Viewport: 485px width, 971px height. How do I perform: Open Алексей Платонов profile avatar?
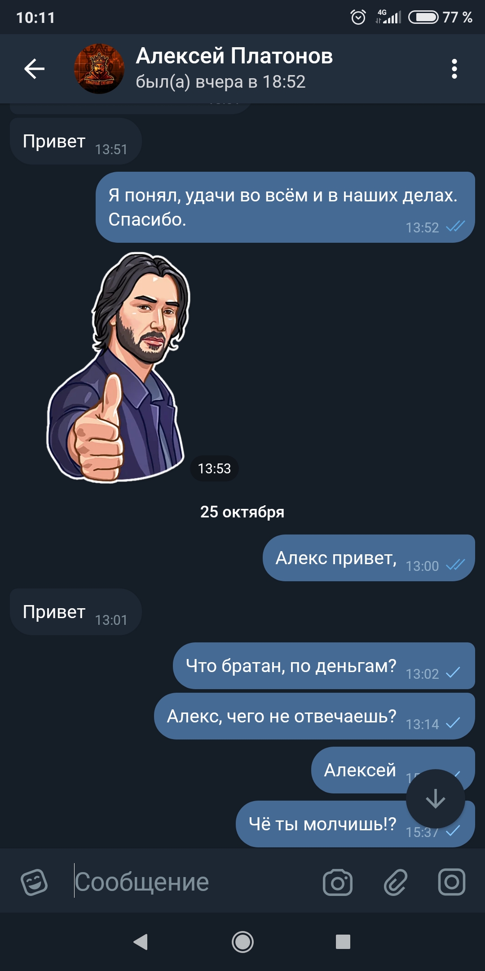point(99,69)
